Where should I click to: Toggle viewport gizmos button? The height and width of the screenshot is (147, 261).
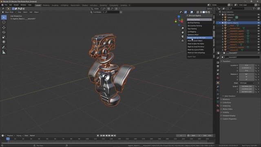(x=186, y=12)
